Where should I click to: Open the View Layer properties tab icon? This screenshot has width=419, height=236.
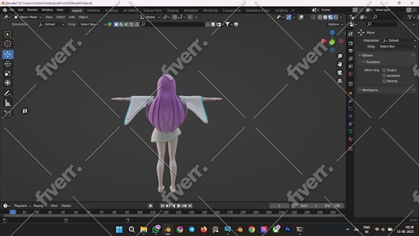(x=351, y=59)
